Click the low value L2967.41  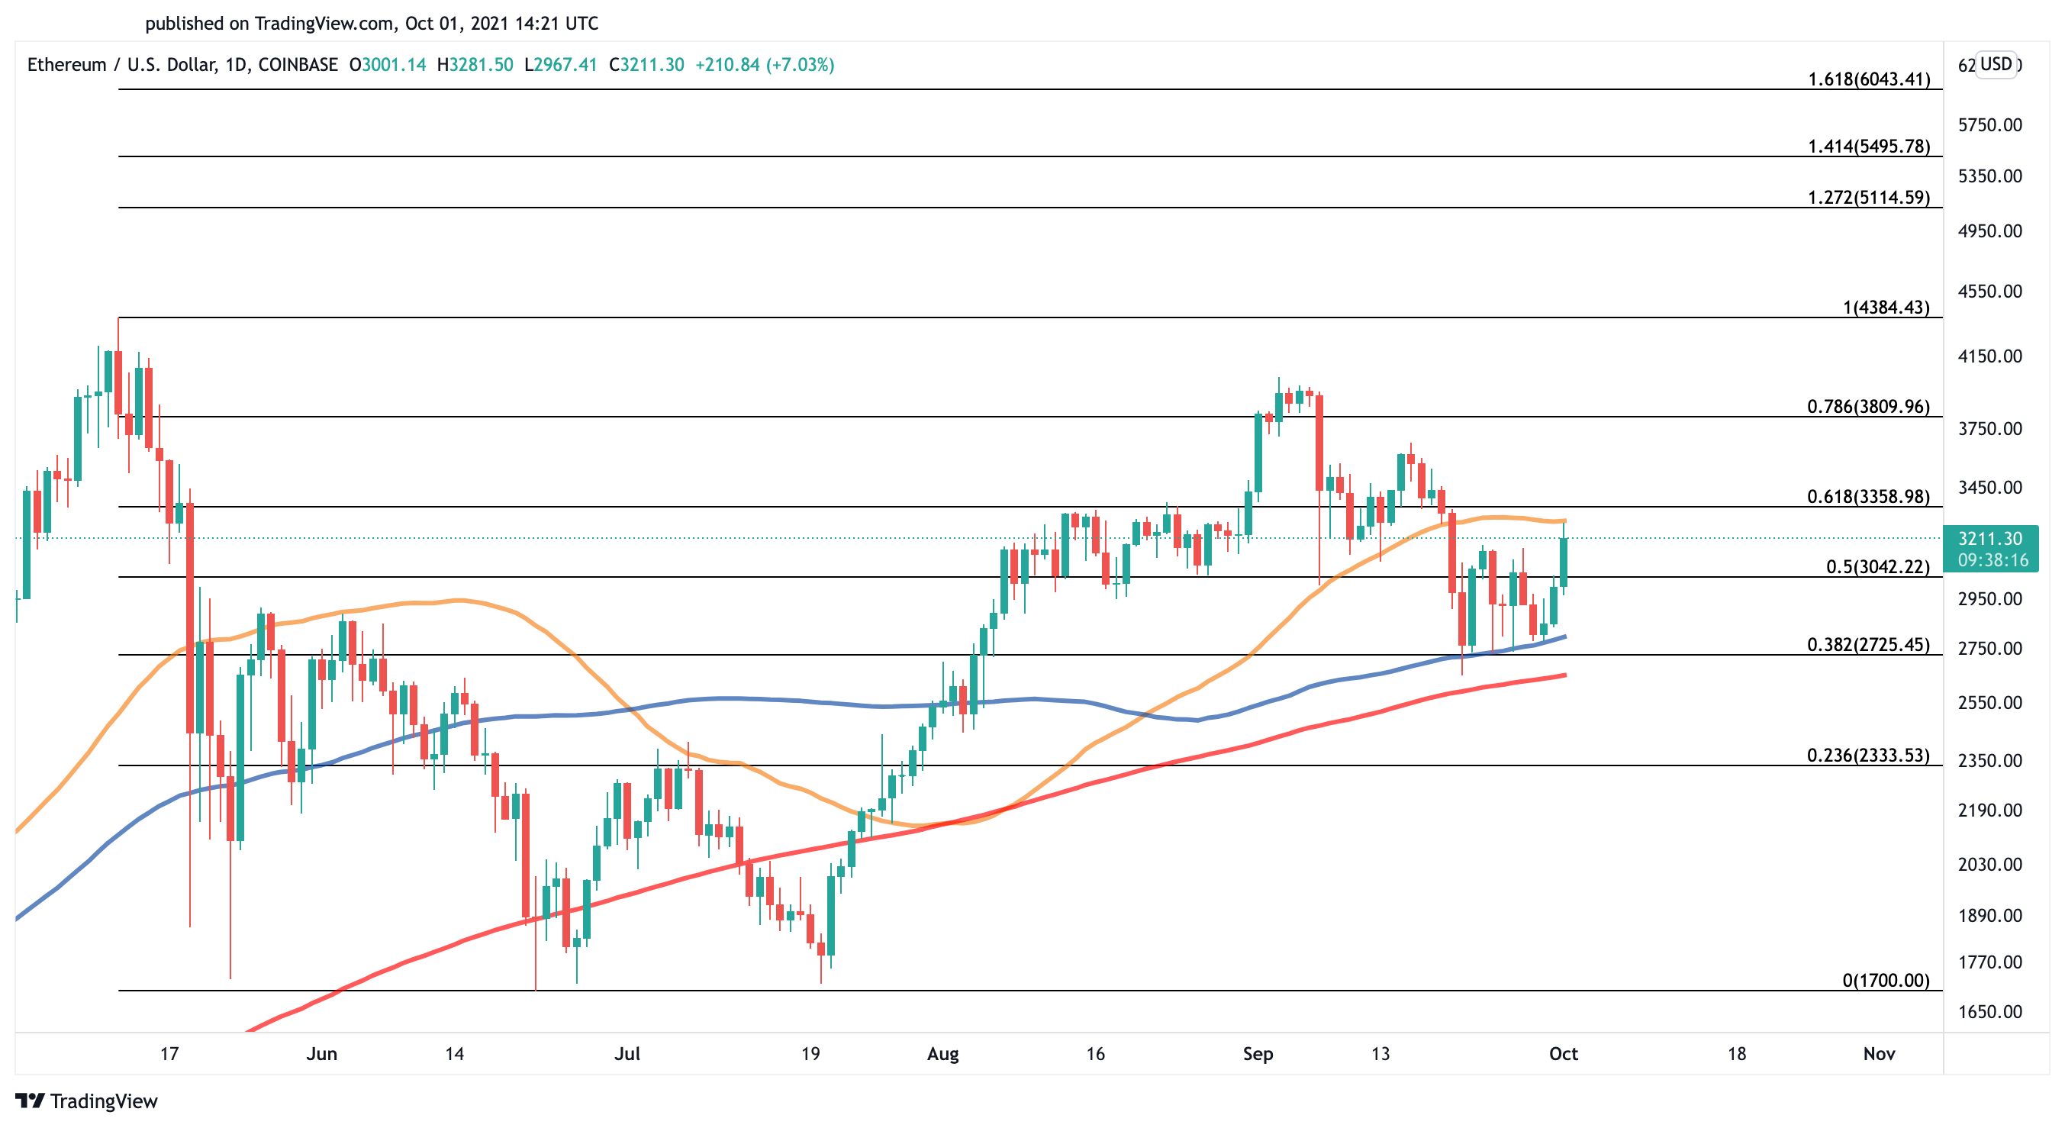pos(560,65)
